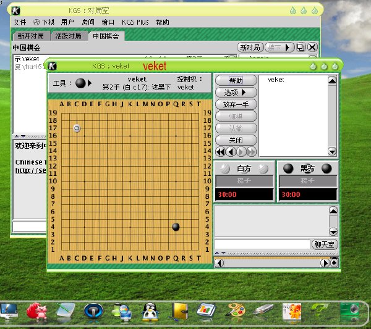
Task: Open the 房间 menu
Action: (x=88, y=22)
